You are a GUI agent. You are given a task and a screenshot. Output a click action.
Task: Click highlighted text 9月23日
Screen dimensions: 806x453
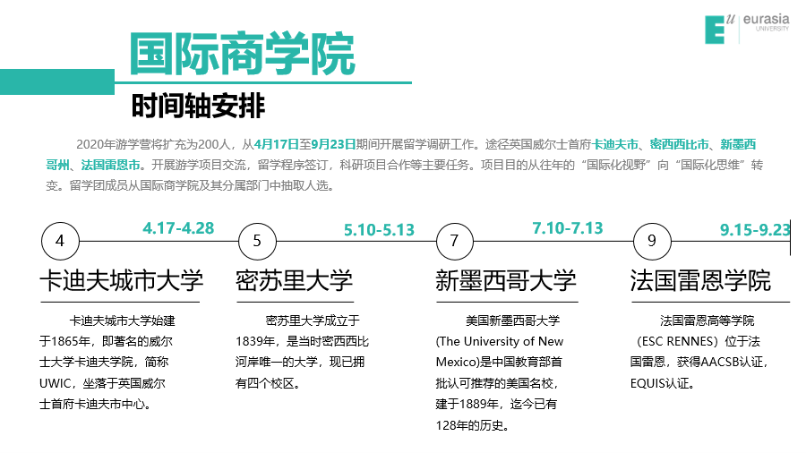[334, 144]
